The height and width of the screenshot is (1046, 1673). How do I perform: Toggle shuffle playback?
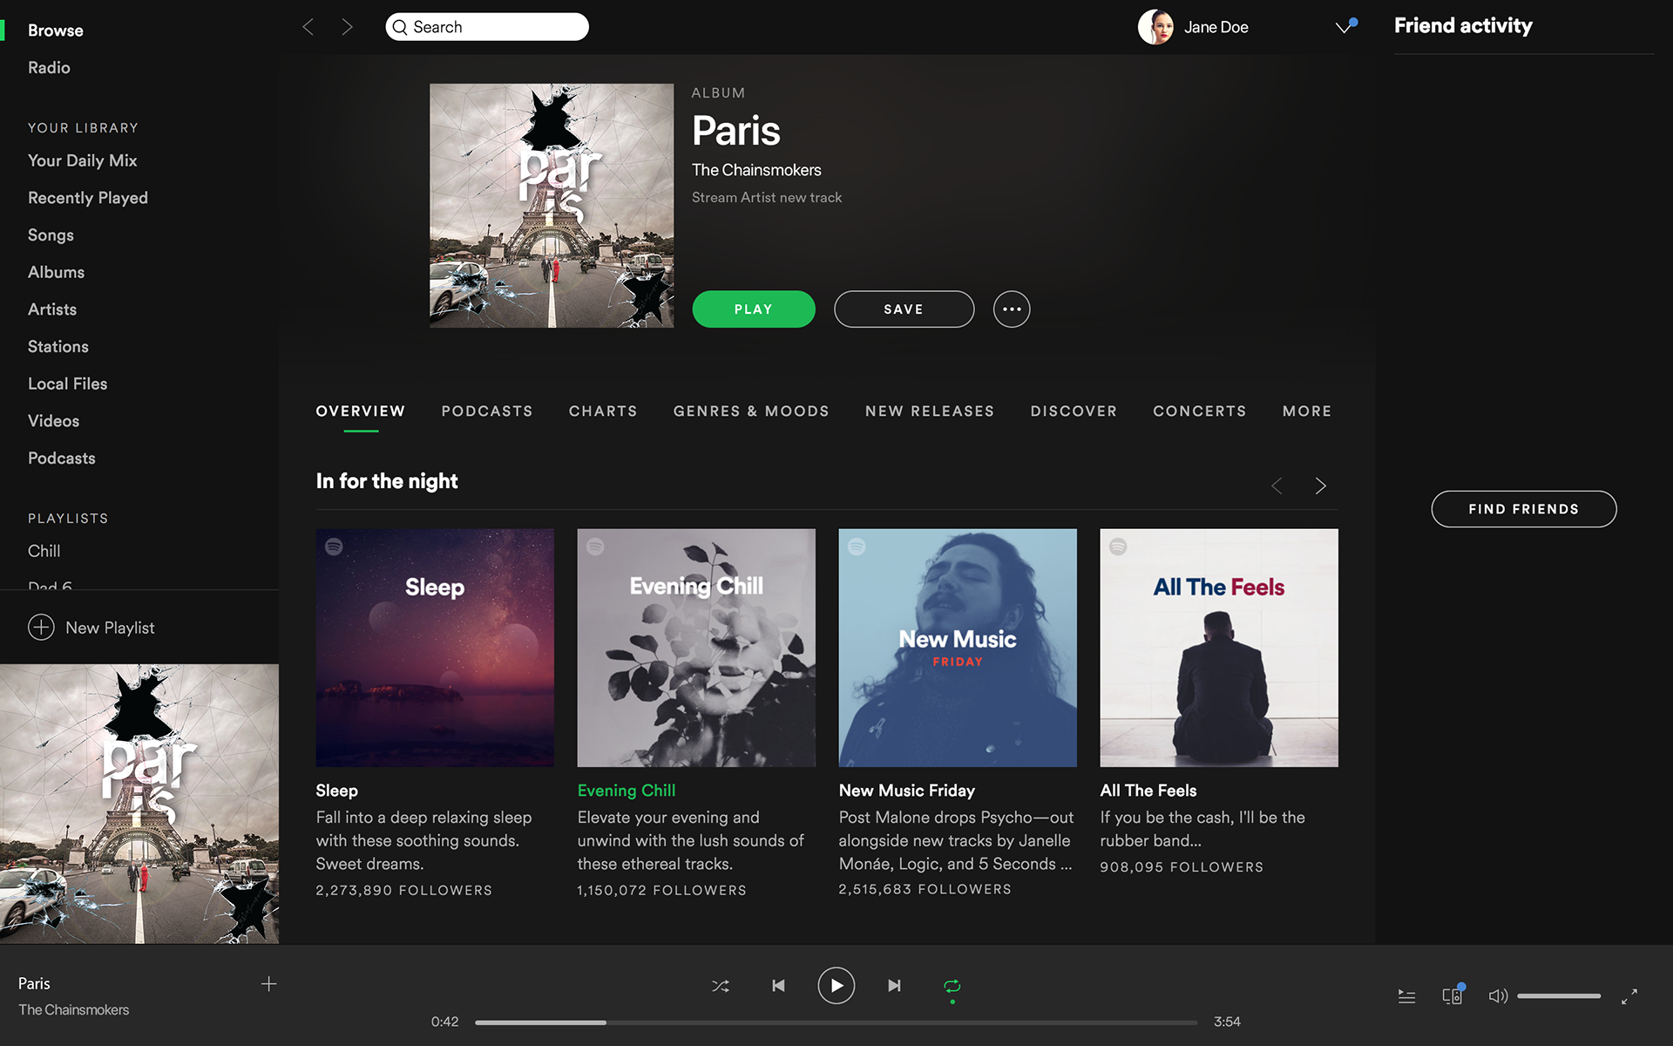click(x=721, y=986)
